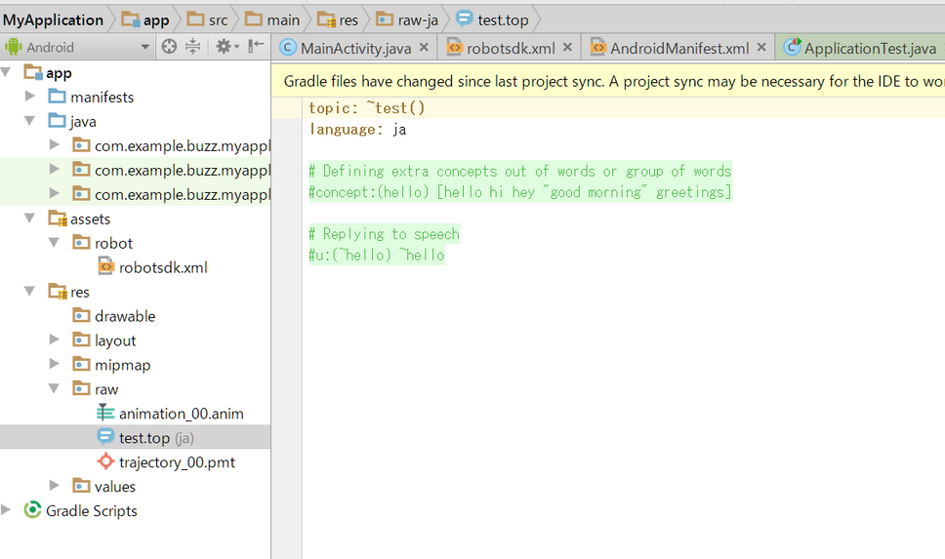Expand the layout folder arrow
The image size is (945, 559).
tap(55, 340)
